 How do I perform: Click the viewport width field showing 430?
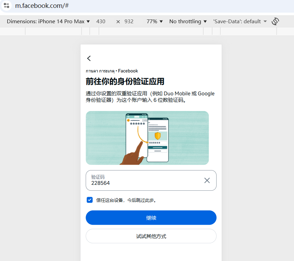click(101, 22)
